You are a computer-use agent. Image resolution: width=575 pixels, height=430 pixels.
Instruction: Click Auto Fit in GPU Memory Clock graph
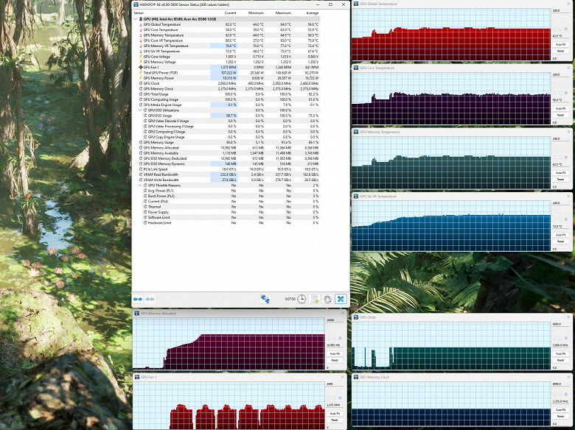(x=560, y=410)
